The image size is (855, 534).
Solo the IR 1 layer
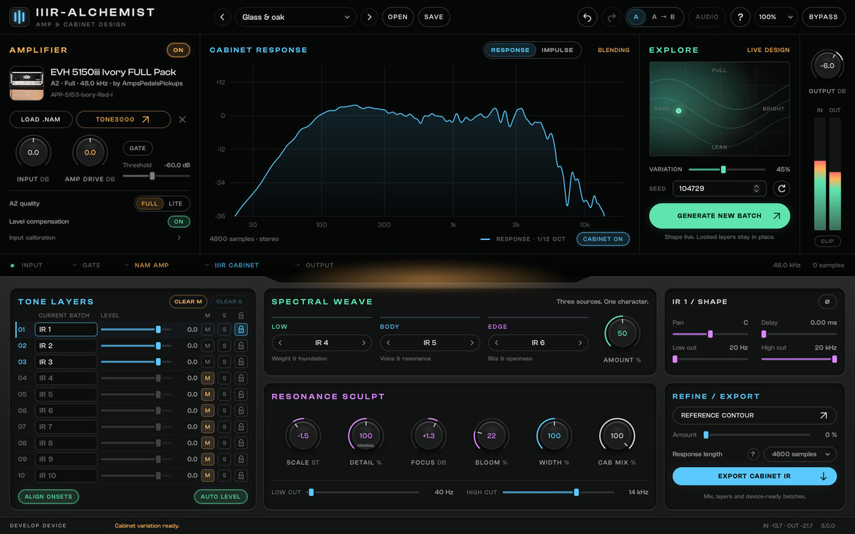point(224,329)
